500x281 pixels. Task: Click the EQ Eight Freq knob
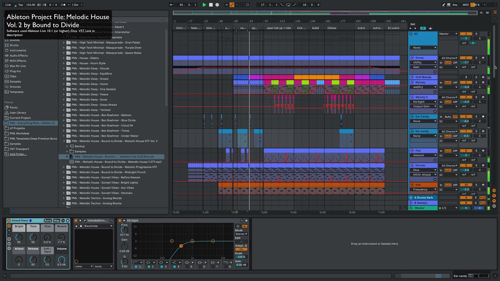coord(124,230)
